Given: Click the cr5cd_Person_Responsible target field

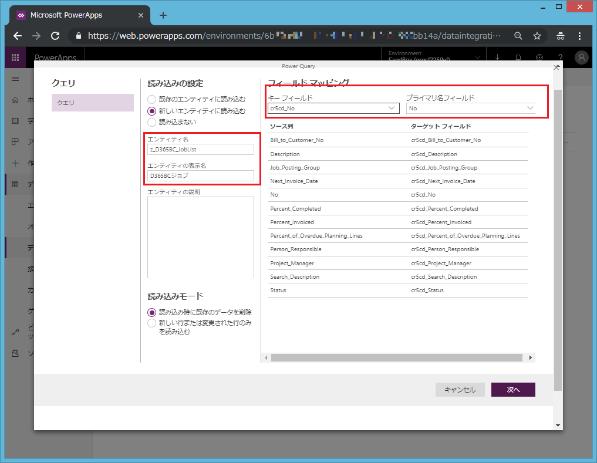Looking at the screenshot, I should pos(445,249).
